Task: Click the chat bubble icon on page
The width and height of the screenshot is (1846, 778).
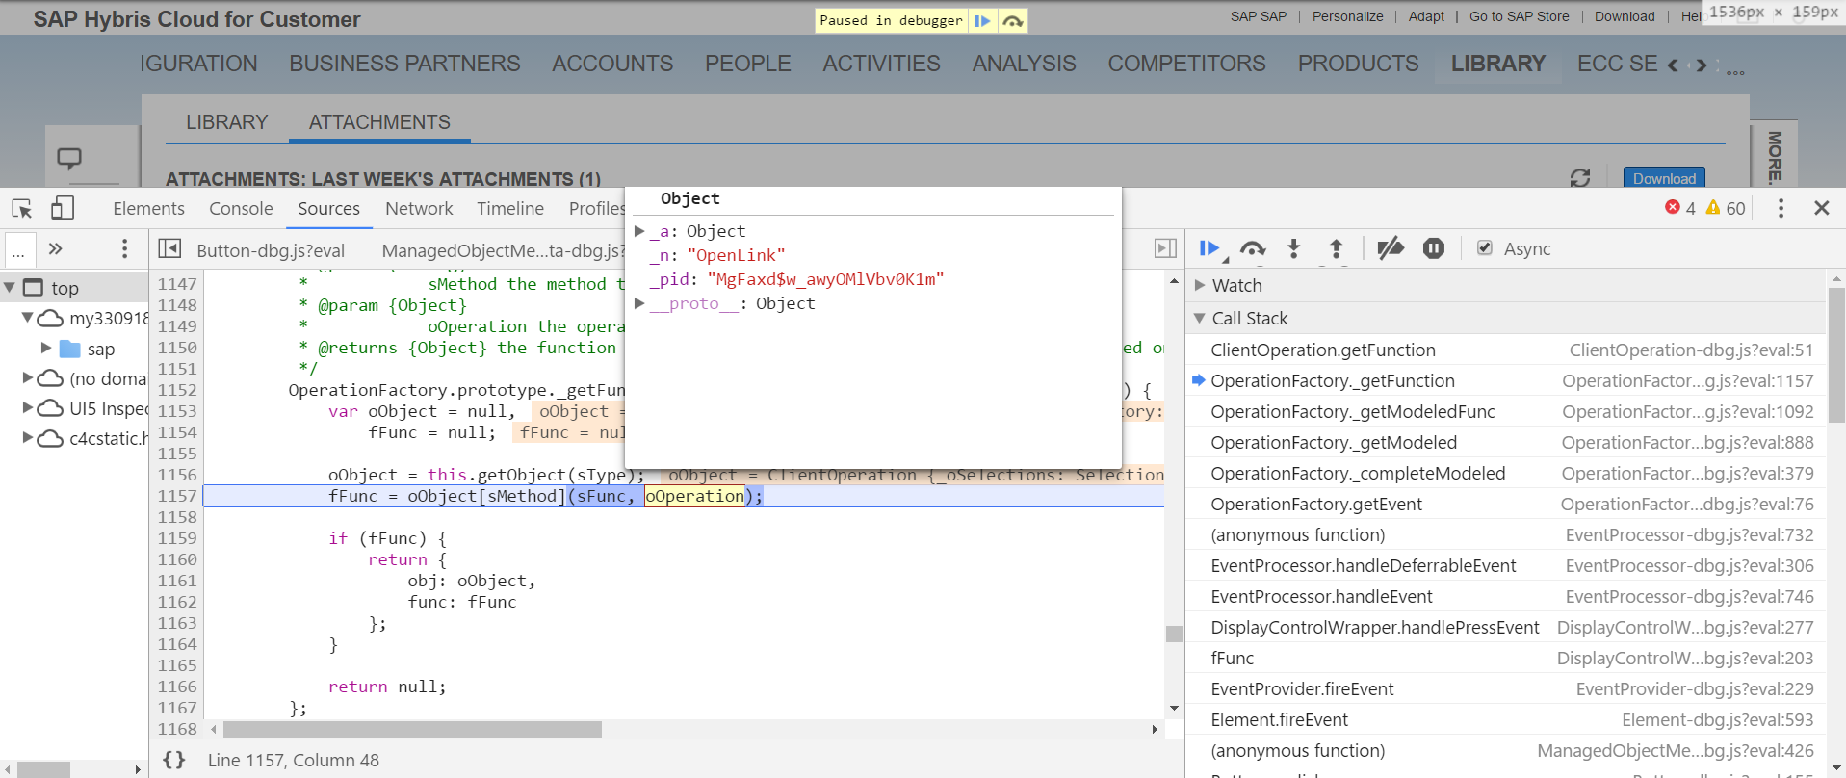Action: tap(69, 158)
